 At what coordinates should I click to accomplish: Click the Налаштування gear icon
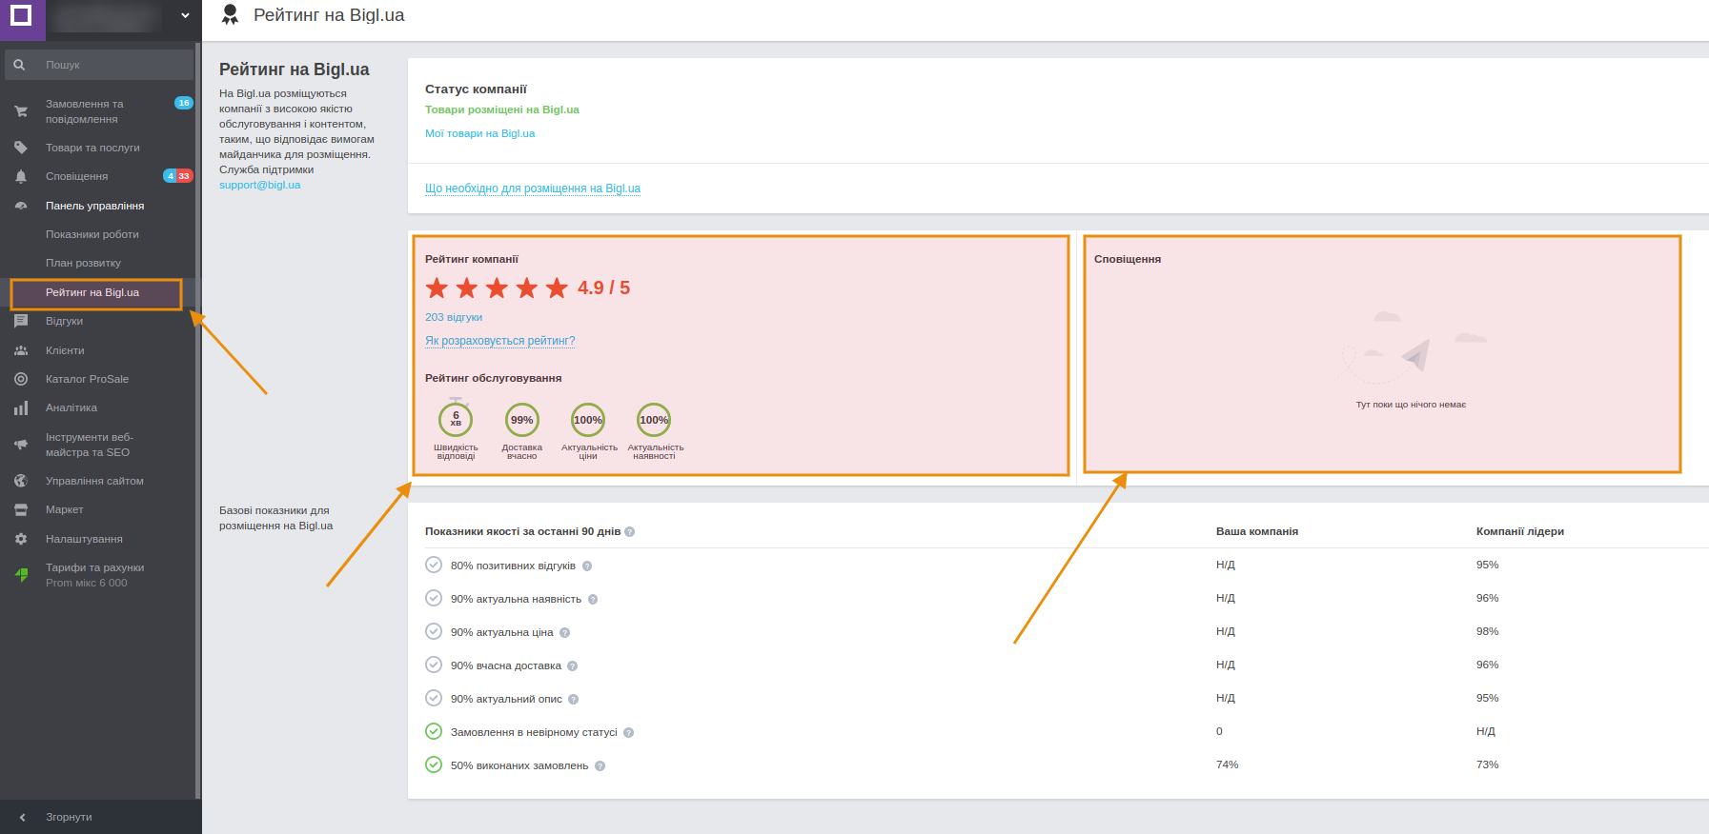click(x=21, y=539)
